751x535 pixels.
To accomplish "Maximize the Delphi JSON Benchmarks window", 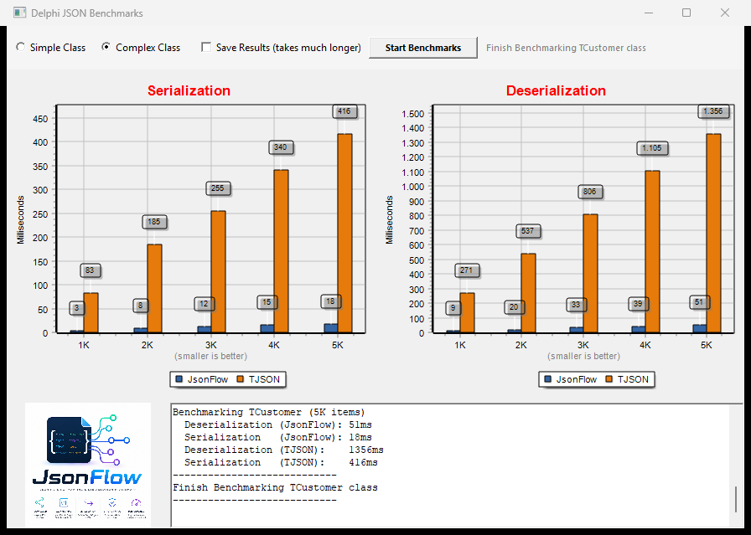I will (x=686, y=13).
